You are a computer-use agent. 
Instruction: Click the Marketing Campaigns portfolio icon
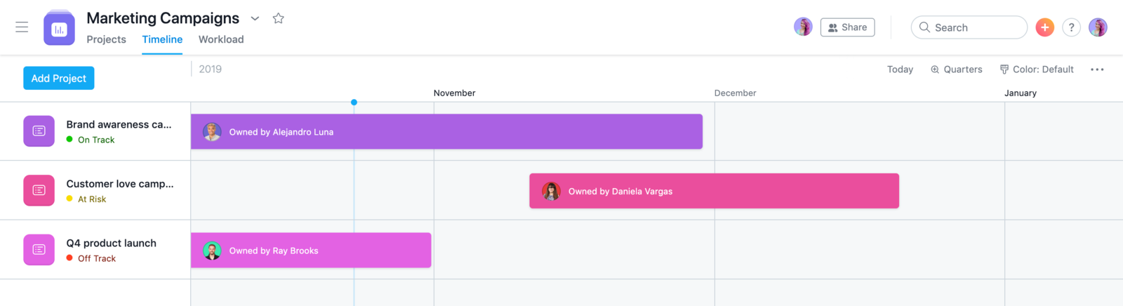pos(59,29)
